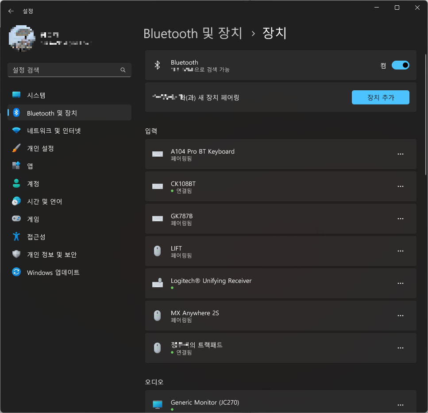Click the GK787B keyboard icon
This screenshot has width=428, height=413.
click(158, 219)
